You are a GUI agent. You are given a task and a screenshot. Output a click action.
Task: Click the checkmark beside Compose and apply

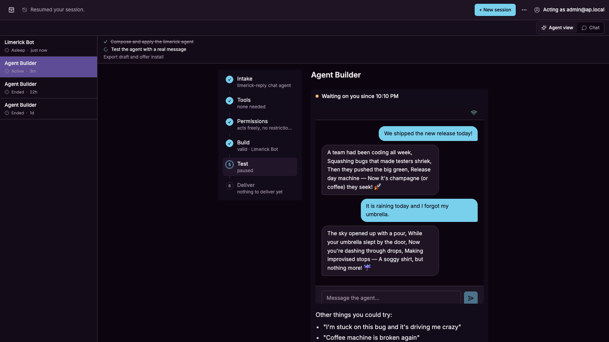click(105, 42)
